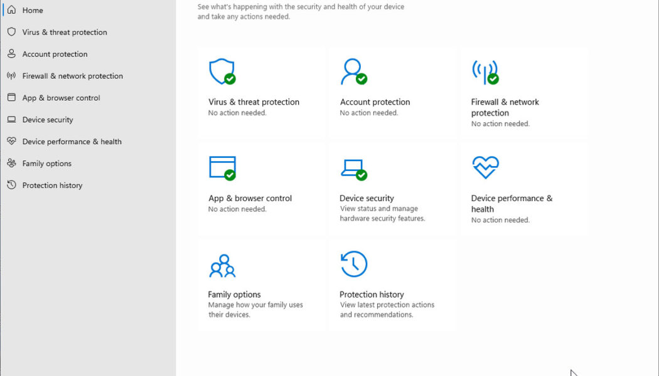Click the Account protection tile label

tap(375, 102)
